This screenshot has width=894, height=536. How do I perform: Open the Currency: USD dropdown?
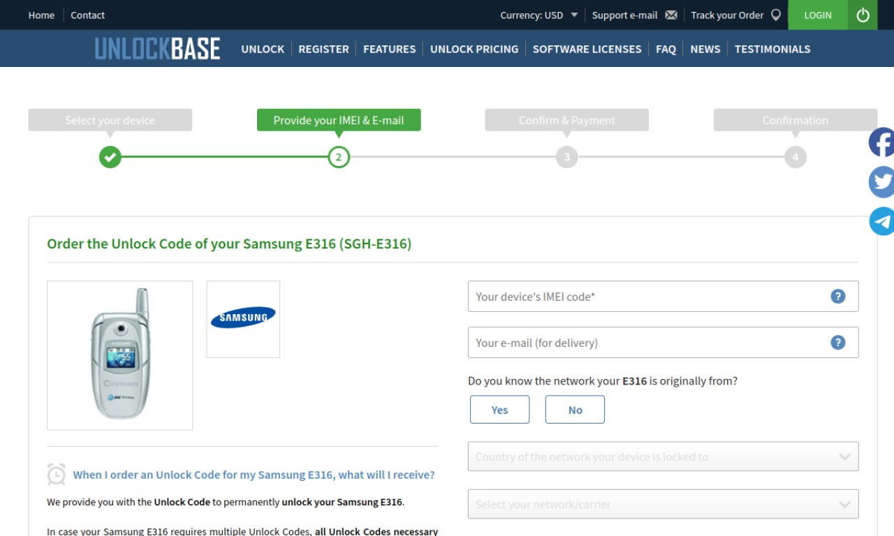point(538,15)
